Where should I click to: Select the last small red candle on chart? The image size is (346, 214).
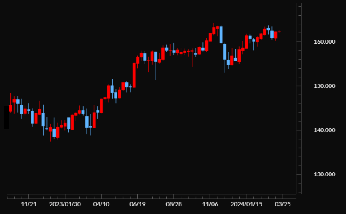pos(279,32)
